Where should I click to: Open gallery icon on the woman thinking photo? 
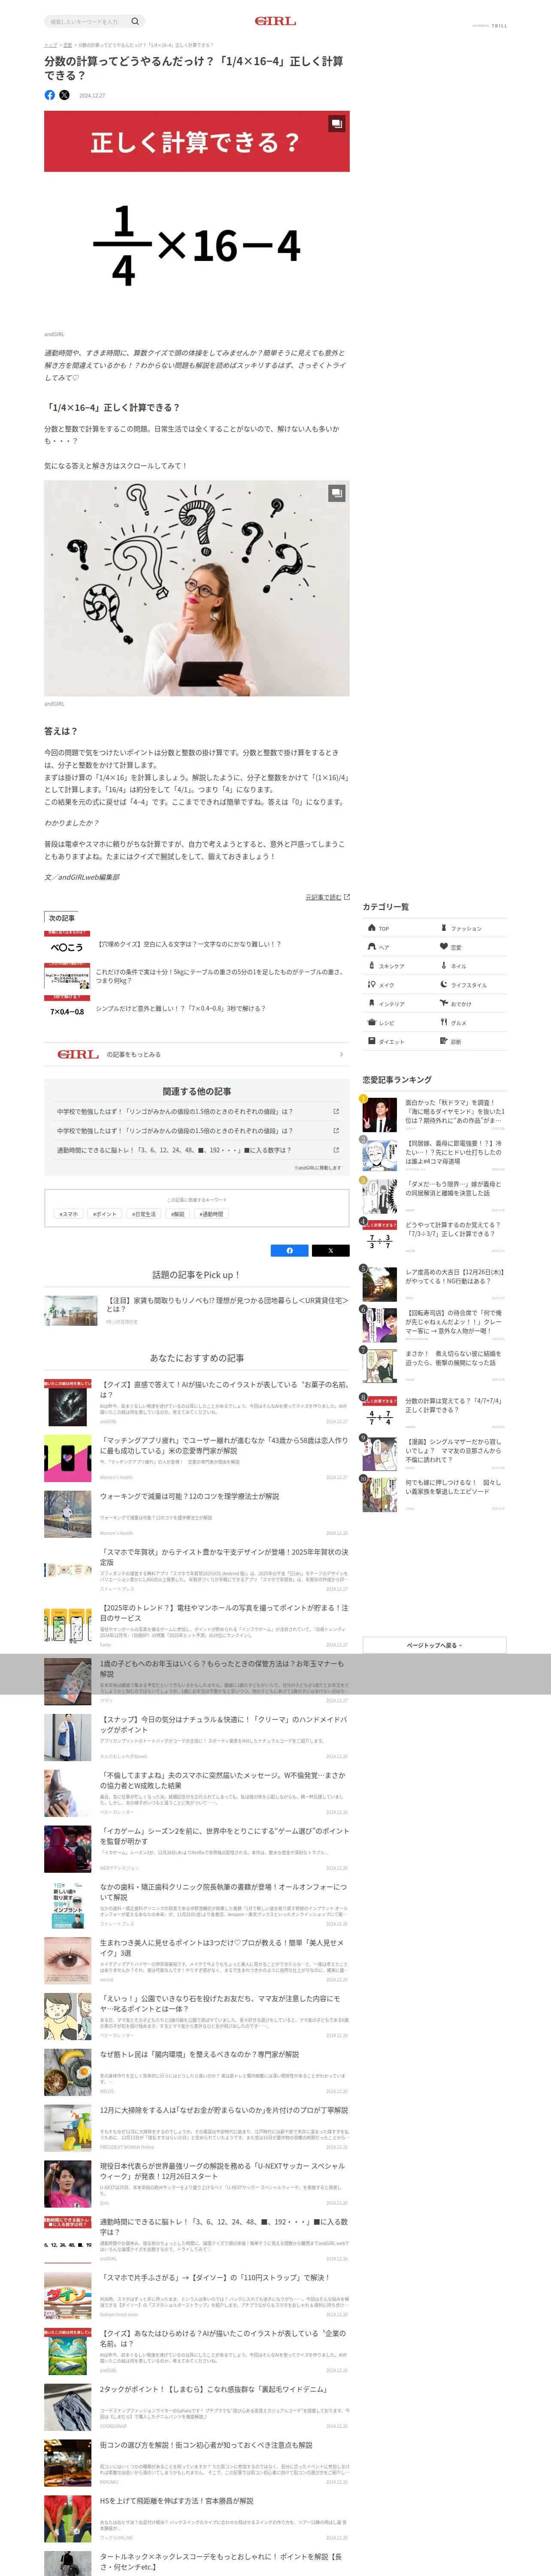[x=337, y=493]
